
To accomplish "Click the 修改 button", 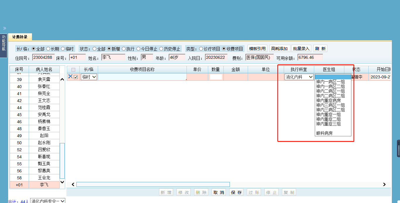I will (184, 192).
